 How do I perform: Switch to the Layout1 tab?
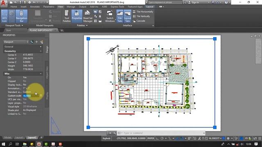tap(19, 138)
